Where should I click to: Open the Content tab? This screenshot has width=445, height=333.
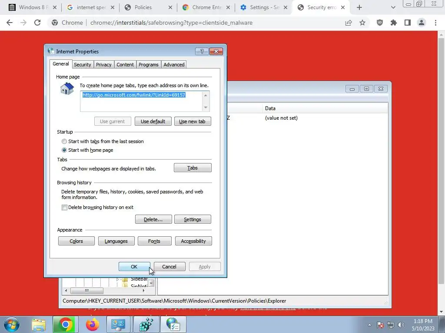125,65
